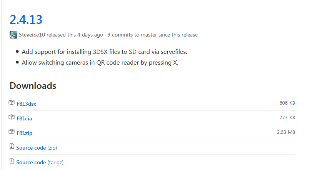This screenshot has width=317, height=170.
Task: Click the zip file icon for Source code (zip)
Action: point(12,146)
